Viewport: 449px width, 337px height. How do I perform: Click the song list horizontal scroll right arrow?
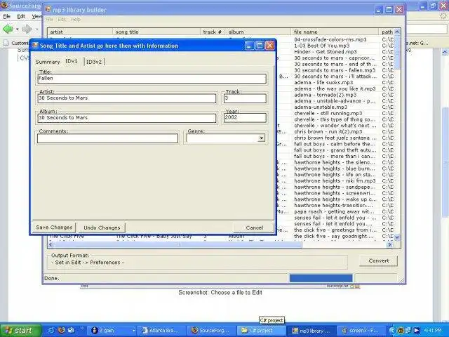point(390,244)
